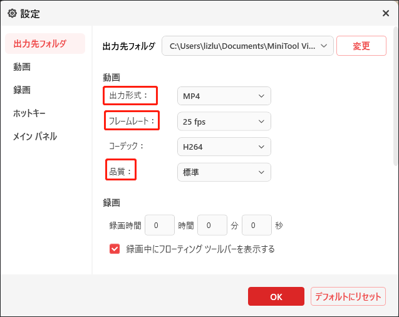Click the 出力形式： label
This screenshot has height=317, width=399.
coord(128,95)
